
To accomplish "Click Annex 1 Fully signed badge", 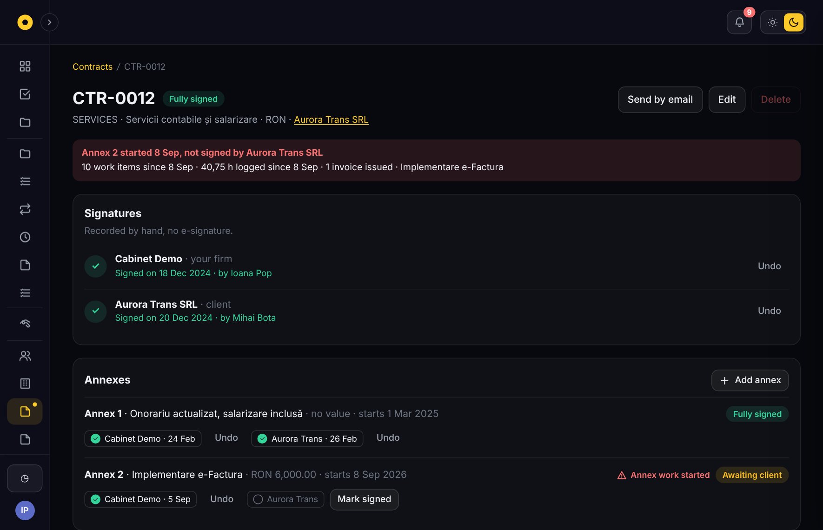I will click(757, 414).
